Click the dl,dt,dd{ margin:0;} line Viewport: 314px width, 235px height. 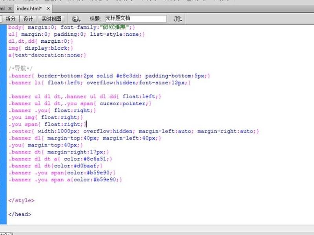41,42
